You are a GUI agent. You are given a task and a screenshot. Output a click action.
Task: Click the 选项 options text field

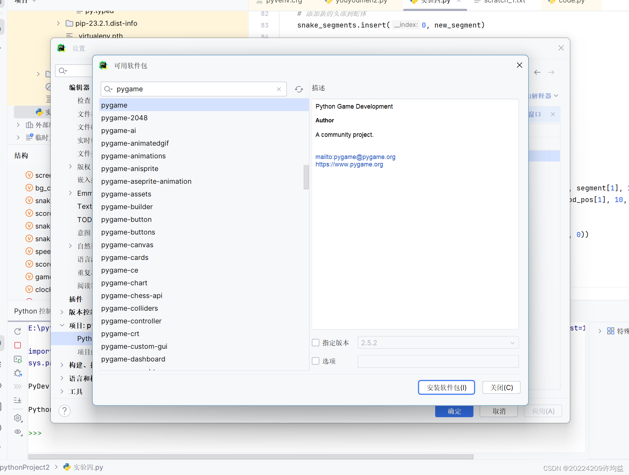[438, 361]
